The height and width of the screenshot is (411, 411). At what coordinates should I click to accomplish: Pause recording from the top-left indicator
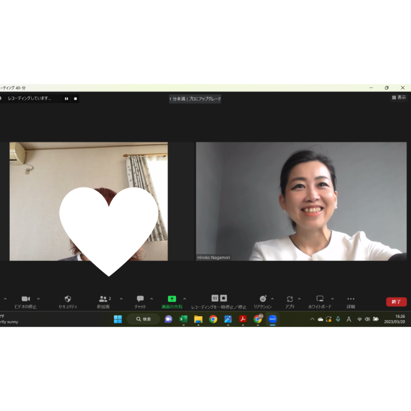(67, 98)
